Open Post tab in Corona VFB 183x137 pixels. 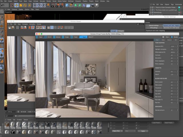(157, 40)
